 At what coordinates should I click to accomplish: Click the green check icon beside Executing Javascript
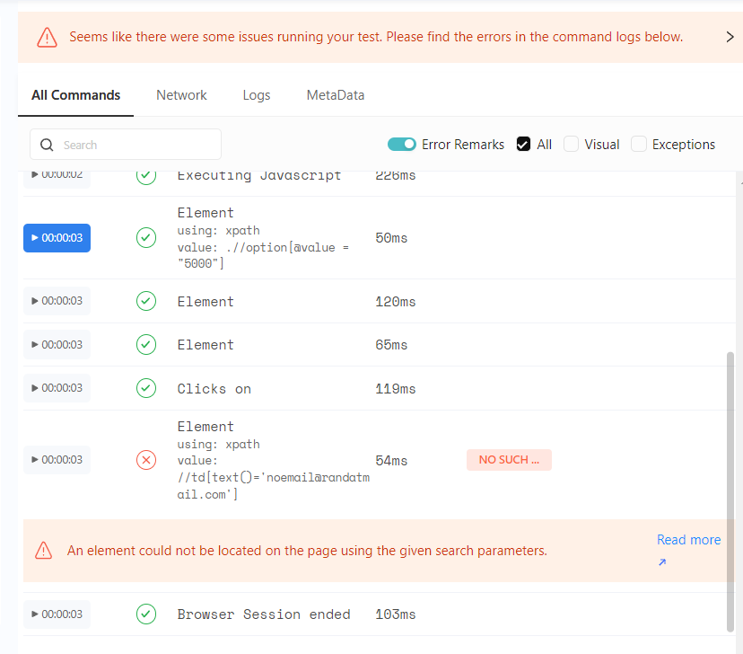tap(146, 175)
